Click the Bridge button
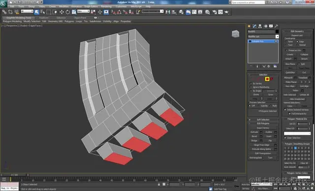The height and width of the screenshot is (191, 315). (254, 141)
